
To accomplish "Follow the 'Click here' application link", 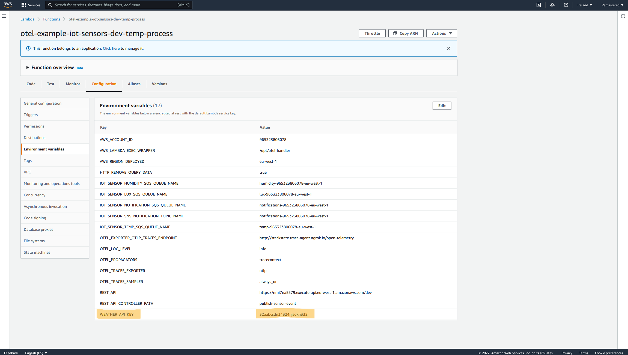I will (x=111, y=48).
